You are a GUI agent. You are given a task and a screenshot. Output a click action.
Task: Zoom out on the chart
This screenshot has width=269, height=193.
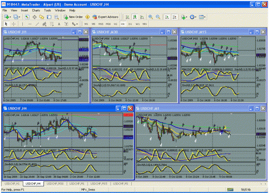click(158, 17)
